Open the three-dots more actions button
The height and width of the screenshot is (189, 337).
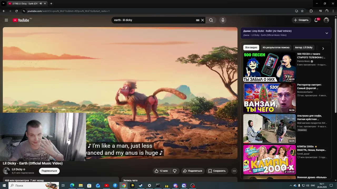pyautogui.click(x=234, y=171)
